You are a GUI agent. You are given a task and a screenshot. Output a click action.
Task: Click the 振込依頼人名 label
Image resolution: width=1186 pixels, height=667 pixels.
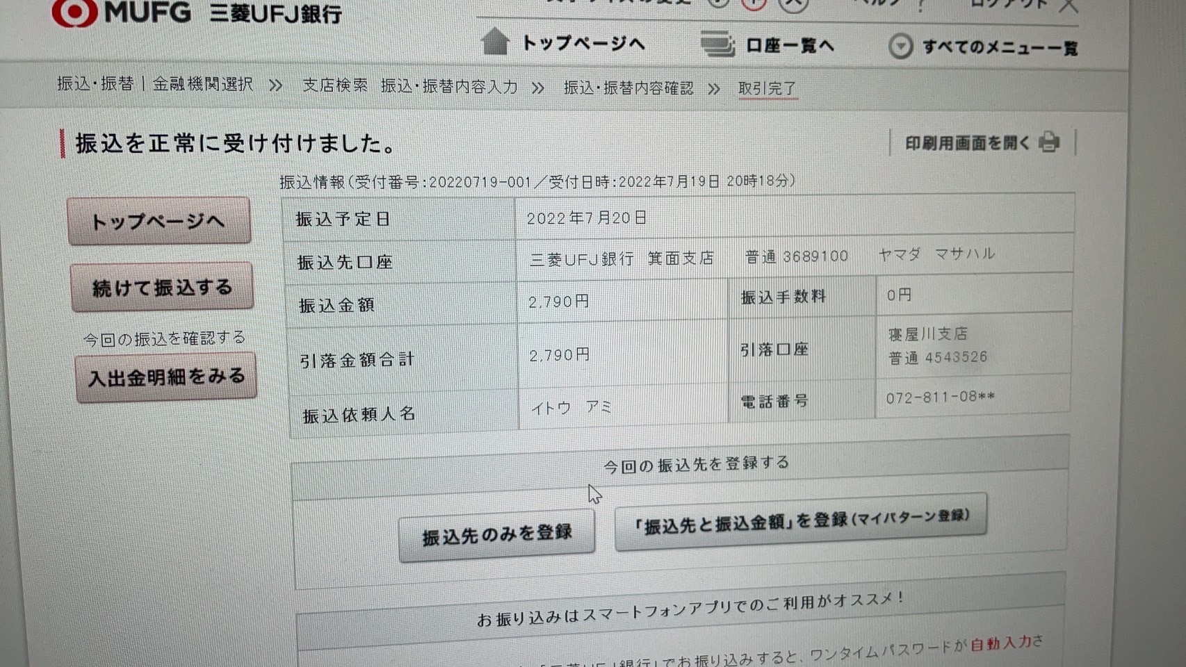(x=359, y=415)
